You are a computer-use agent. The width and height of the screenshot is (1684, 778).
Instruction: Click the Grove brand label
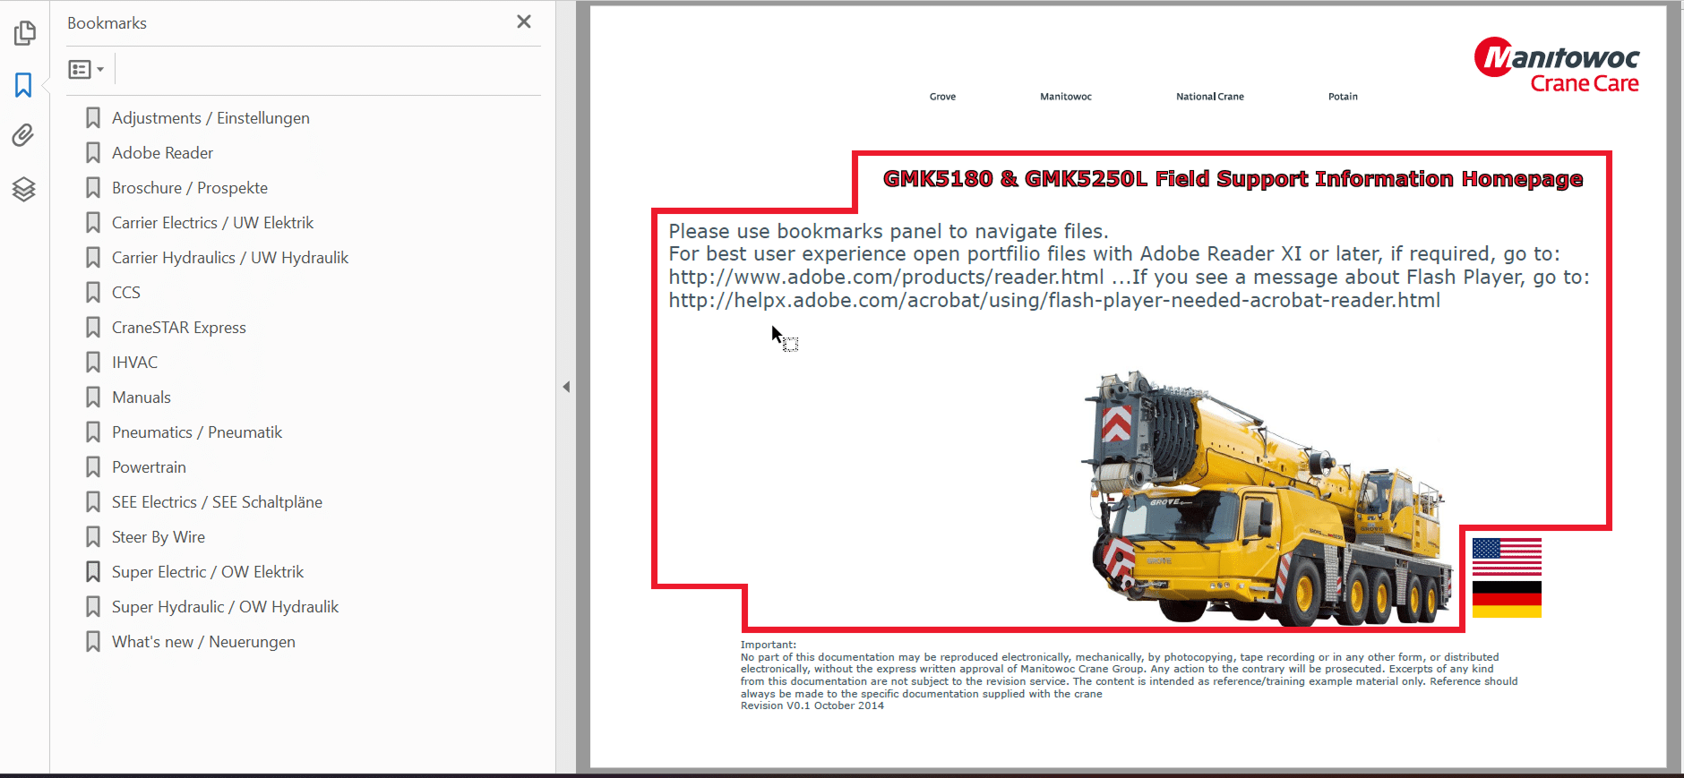coord(942,97)
